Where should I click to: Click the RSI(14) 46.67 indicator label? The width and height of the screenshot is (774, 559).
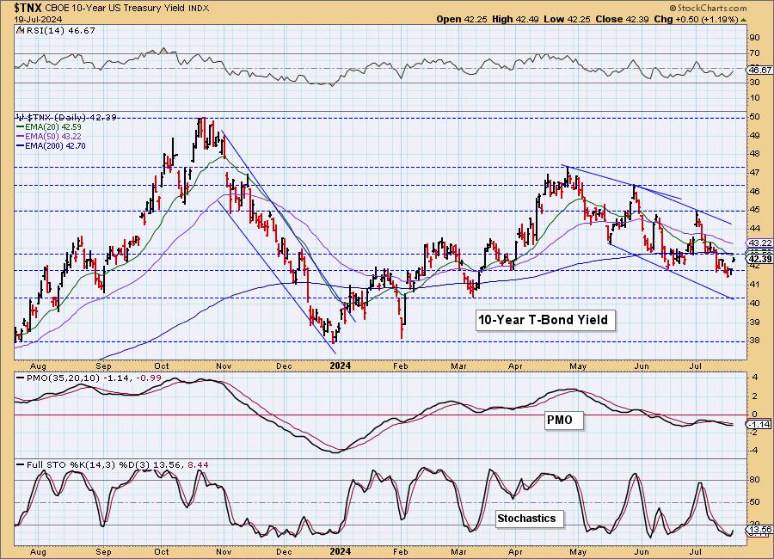[x=59, y=30]
